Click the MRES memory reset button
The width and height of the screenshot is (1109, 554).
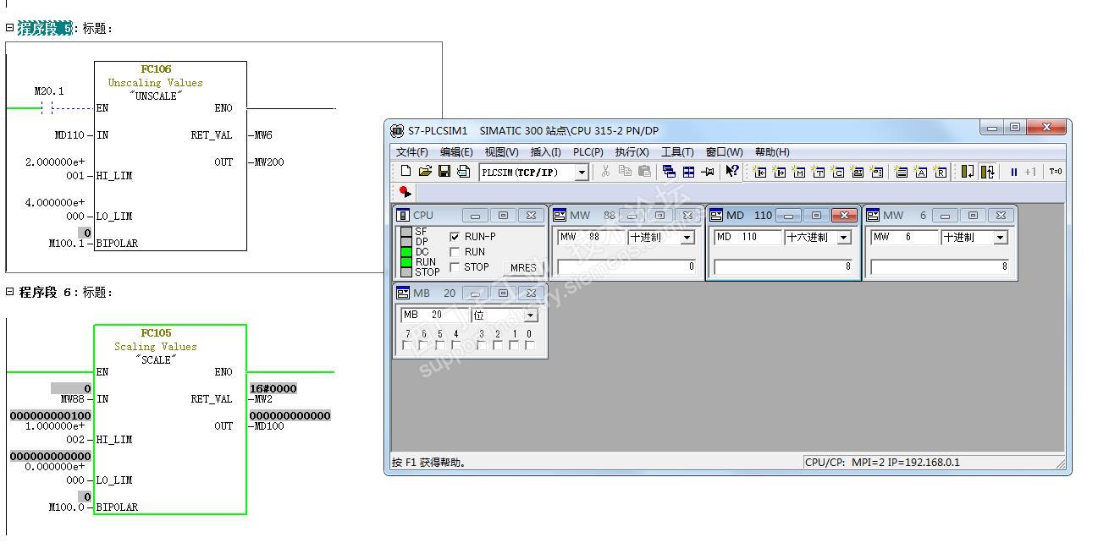point(523,267)
